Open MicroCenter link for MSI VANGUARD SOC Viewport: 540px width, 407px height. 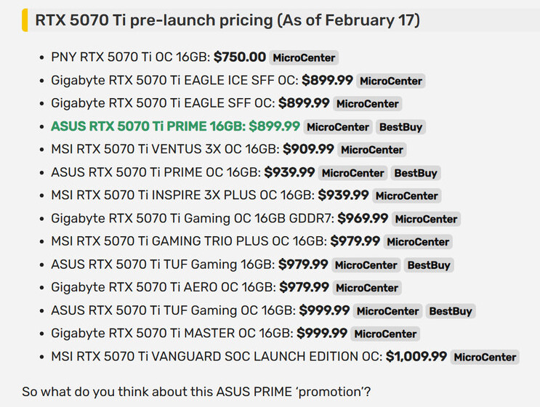tap(485, 357)
